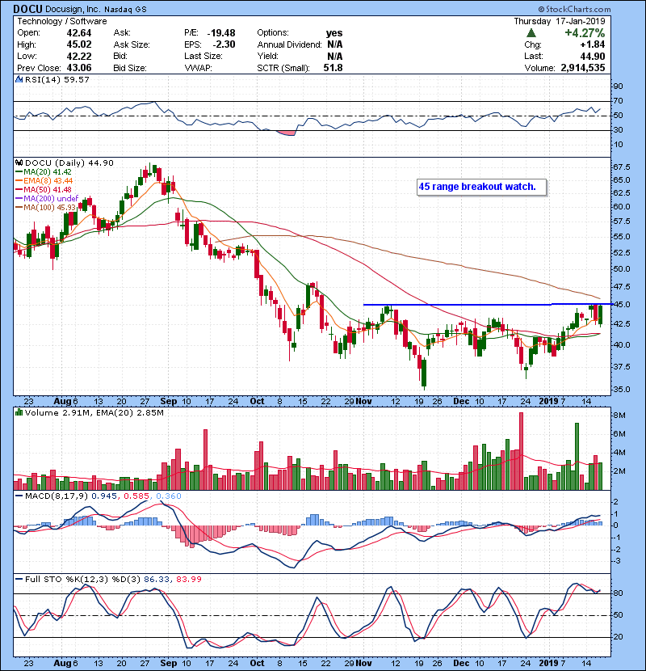
Task: Click the 35.0 price axis label
Action: (622, 390)
